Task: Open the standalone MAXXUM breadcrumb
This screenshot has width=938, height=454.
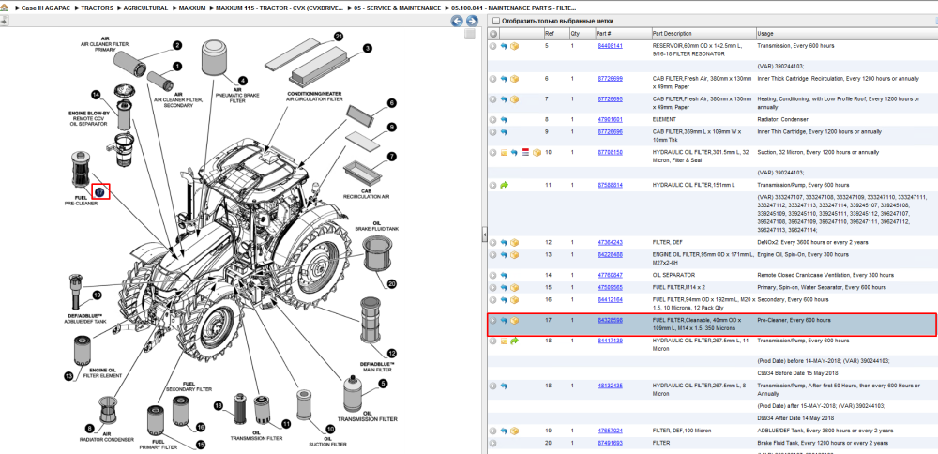Action: coord(191,8)
